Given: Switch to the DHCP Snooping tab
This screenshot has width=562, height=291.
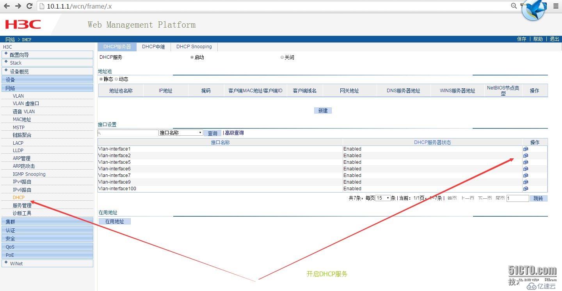Looking at the screenshot, I should pos(194,47).
